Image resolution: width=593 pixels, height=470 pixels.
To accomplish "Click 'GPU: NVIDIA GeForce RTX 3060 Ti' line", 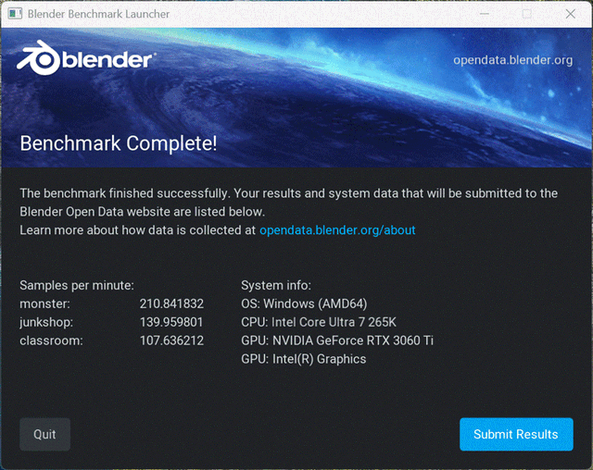I will (x=337, y=340).
